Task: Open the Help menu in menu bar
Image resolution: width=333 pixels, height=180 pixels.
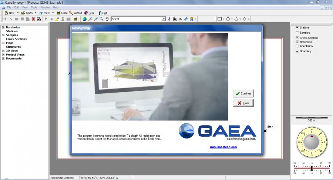Action: click(55, 7)
